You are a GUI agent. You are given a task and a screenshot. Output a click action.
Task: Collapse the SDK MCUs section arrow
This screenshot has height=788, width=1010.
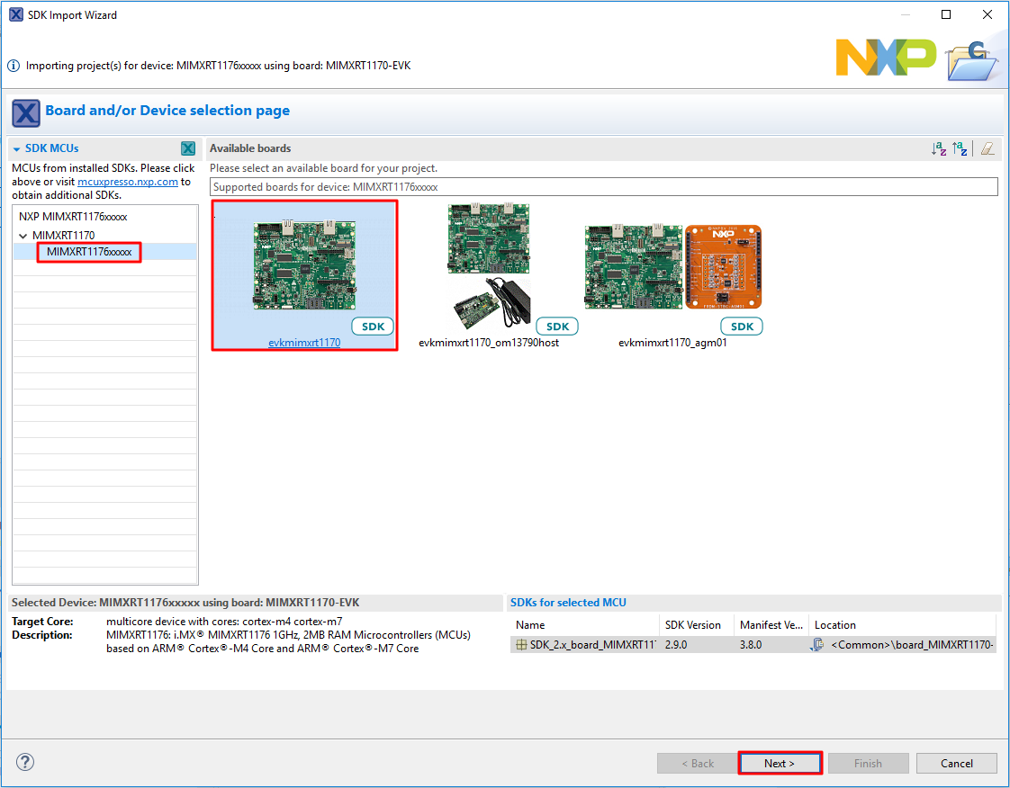(x=16, y=148)
